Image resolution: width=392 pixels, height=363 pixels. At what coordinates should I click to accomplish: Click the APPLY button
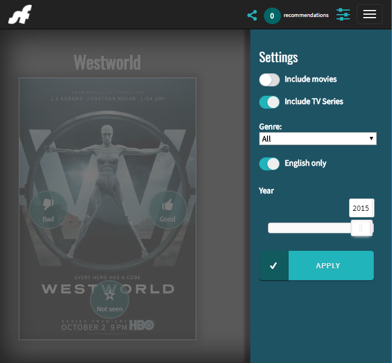317,265
